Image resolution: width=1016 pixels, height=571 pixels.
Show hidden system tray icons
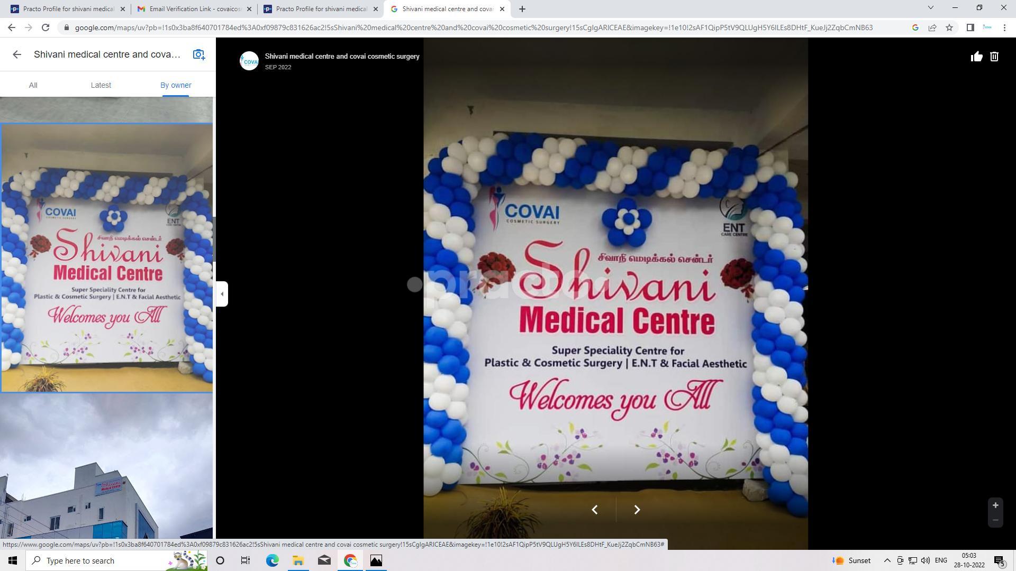tap(887, 560)
